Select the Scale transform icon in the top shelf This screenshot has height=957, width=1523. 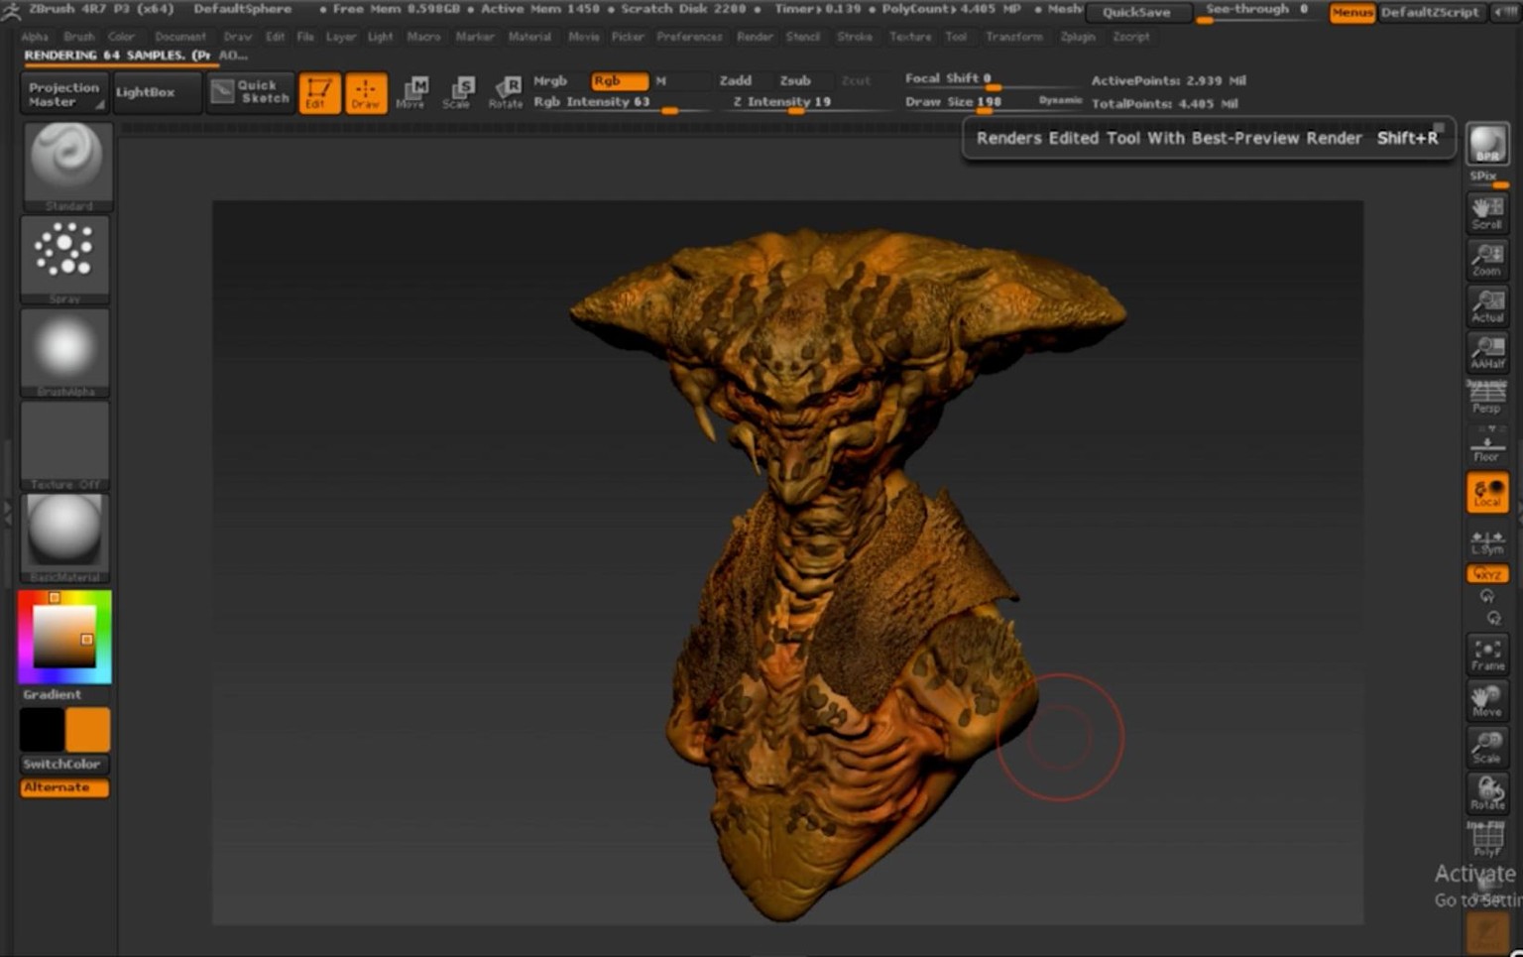pyautogui.click(x=458, y=93)
